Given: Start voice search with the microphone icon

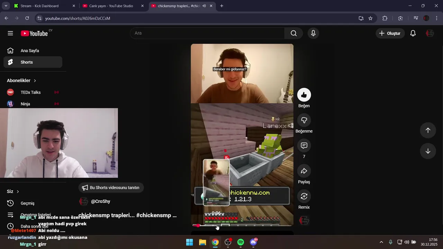Looking at the screenshot, I should [x=313, y=33].
